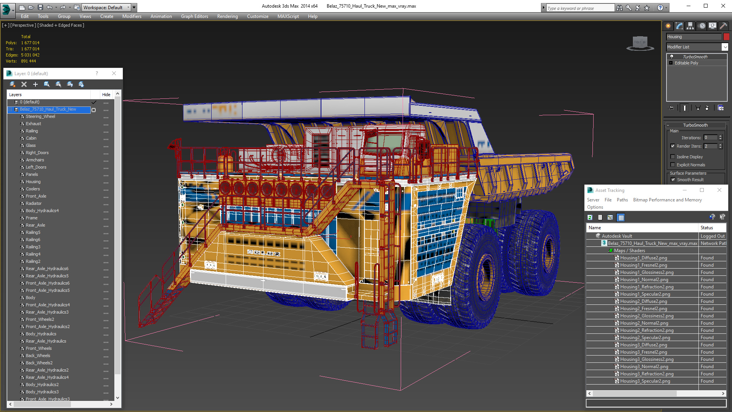Enable the Explicit Normals checkbox
This screenshot has width=732, height=412.
pos(673,164)
